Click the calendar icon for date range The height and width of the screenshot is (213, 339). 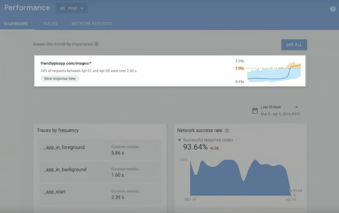coord(255,111)
